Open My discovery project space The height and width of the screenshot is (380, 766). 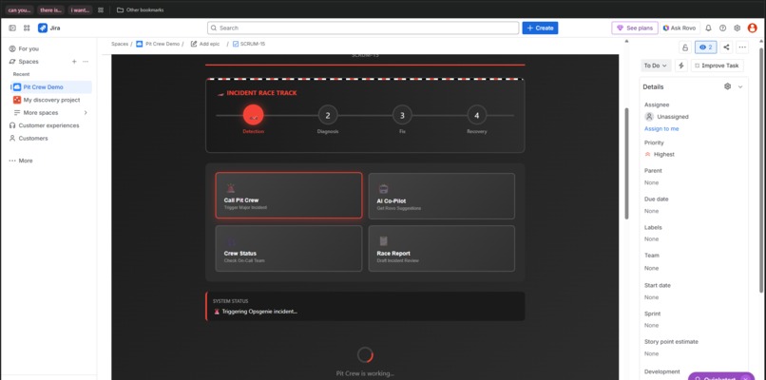coord(51,100)
